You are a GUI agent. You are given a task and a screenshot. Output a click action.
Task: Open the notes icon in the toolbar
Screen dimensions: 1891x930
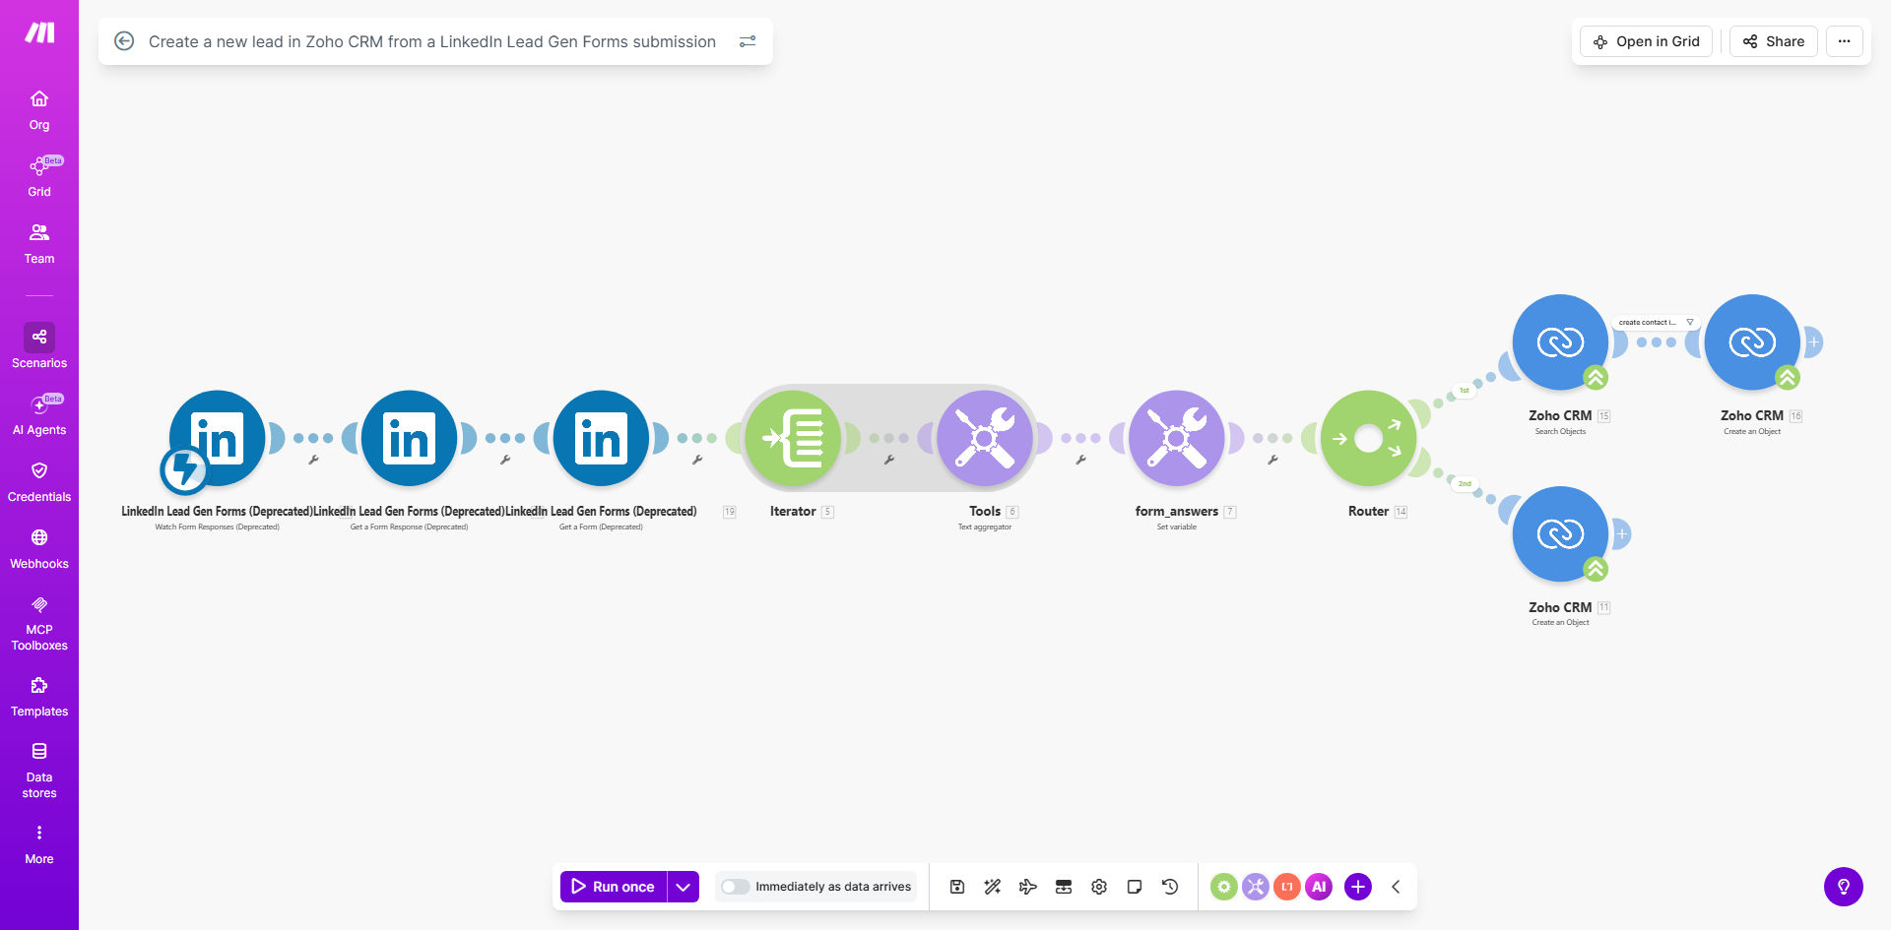coord(1135,887)
